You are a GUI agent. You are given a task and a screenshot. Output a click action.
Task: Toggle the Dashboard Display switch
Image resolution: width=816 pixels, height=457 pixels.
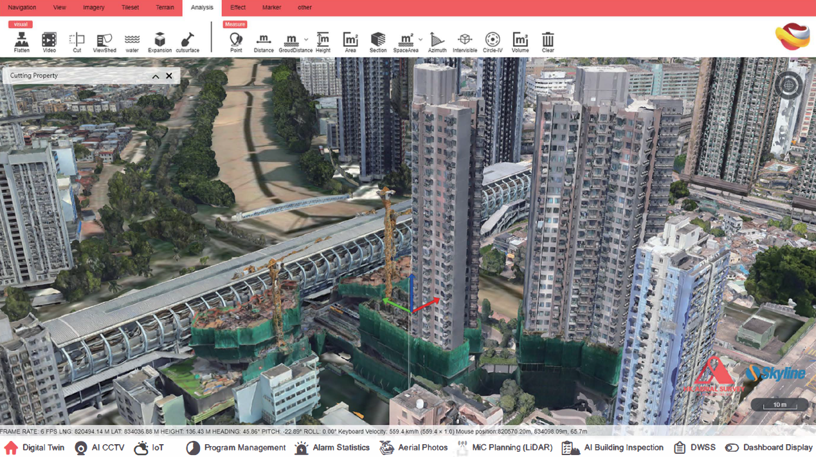pos(732,448)
